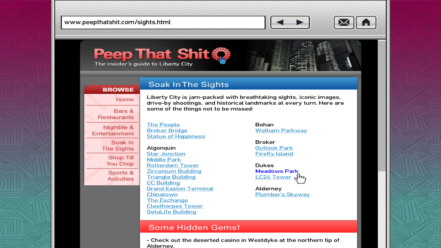This screenshot has height=248, width=441.
Task: Open Sports & Activities in the Browse menu
Action: [121, 176]
